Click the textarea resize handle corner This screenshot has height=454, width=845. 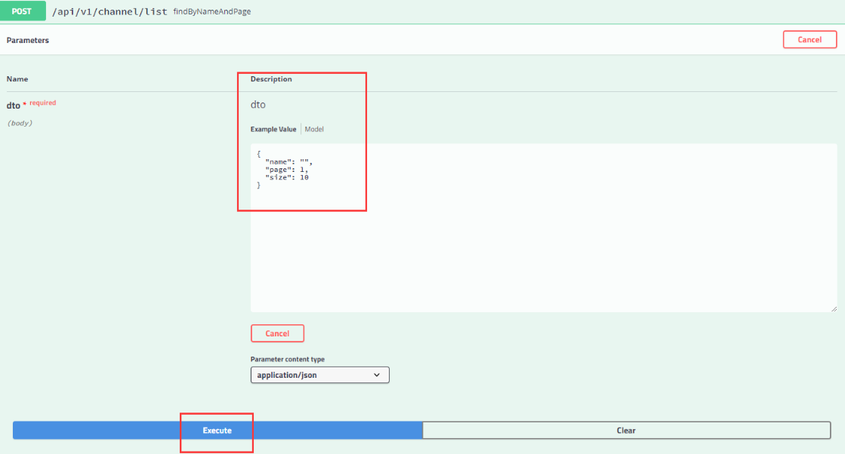(834, 308)
